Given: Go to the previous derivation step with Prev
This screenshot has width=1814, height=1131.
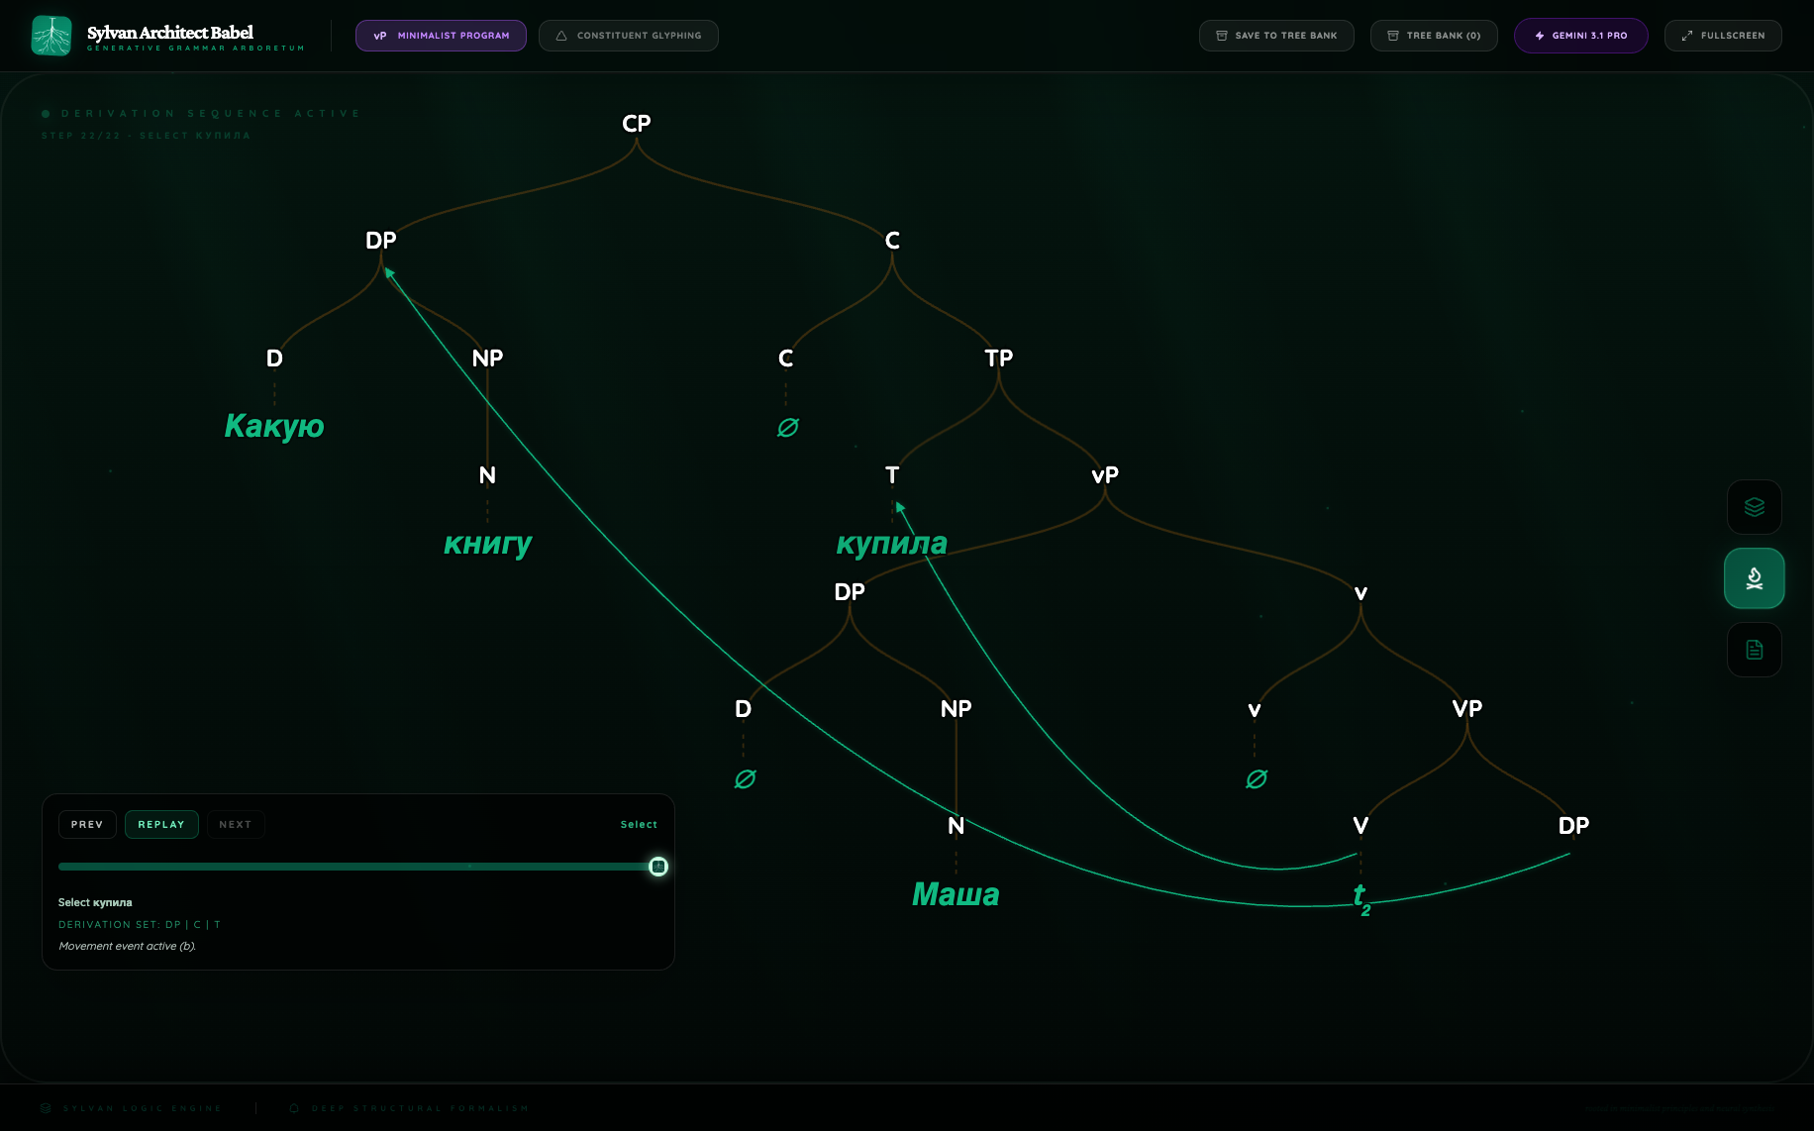Looking at the screenshot, I should [x=87, y=825].
